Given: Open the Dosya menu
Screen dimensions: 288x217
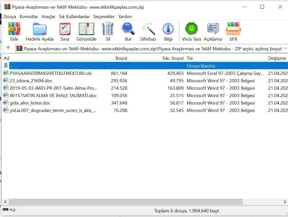Looking at the screenshot, I should coord(10,17).
